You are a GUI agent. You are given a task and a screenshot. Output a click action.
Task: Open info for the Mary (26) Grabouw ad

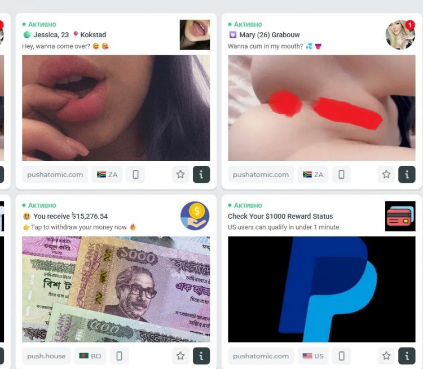[407, 174]
